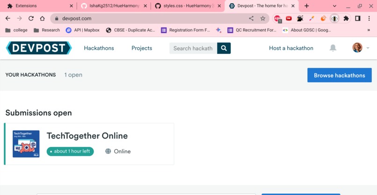Open the QC Recruitment Form bookmark
This screenshot has width=377, height=195.
(x=253, y=30)
